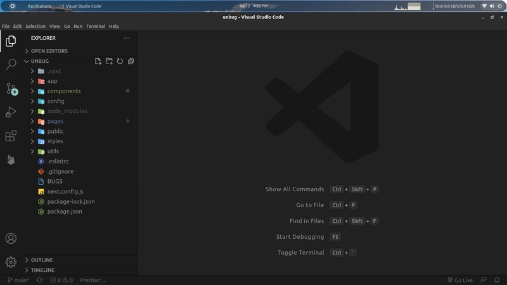Image resolution: width=507 pixels, height=285 pixels.
Task: Open the Source Control view
Action: tap(11, 89)
